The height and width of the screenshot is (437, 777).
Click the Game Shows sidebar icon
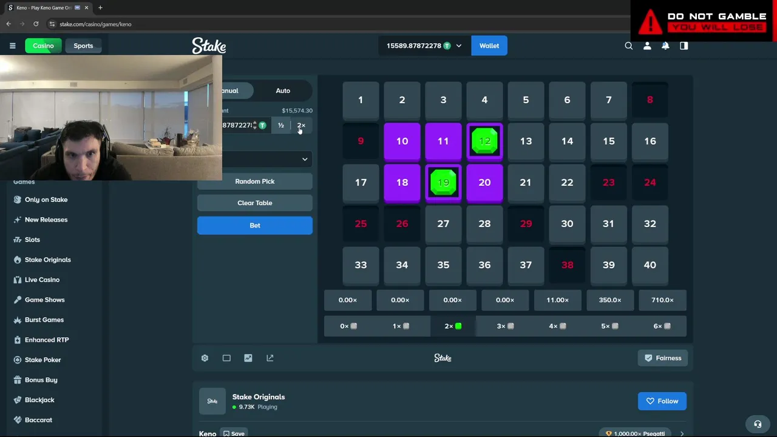[17, 300]
